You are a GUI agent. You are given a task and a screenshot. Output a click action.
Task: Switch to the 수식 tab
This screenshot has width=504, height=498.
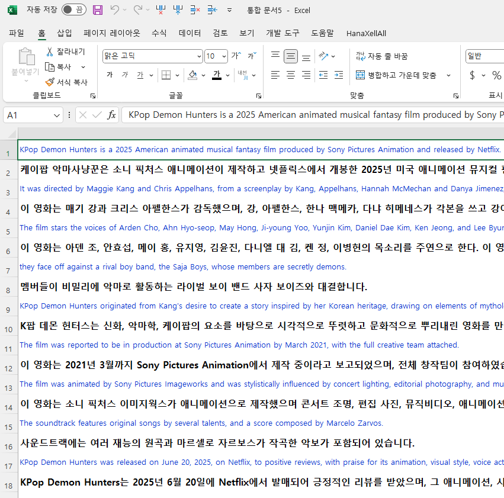(159, 33)
